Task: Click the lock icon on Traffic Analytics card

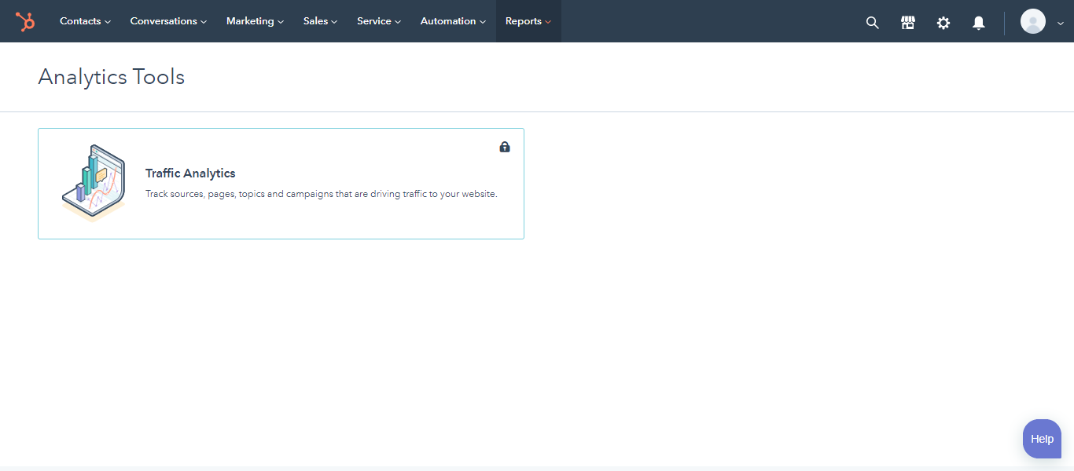Action: 505,147
